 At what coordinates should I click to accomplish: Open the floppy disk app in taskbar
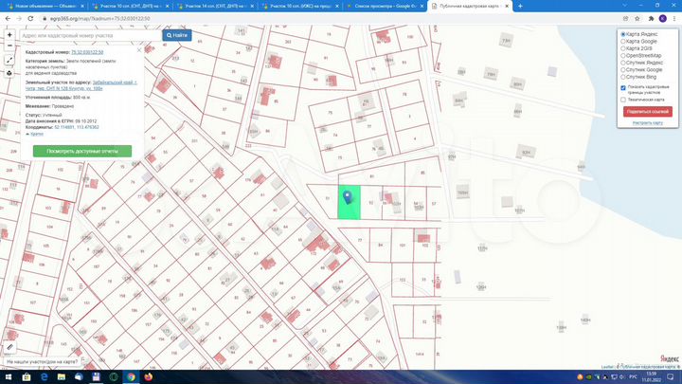[96, 376]
